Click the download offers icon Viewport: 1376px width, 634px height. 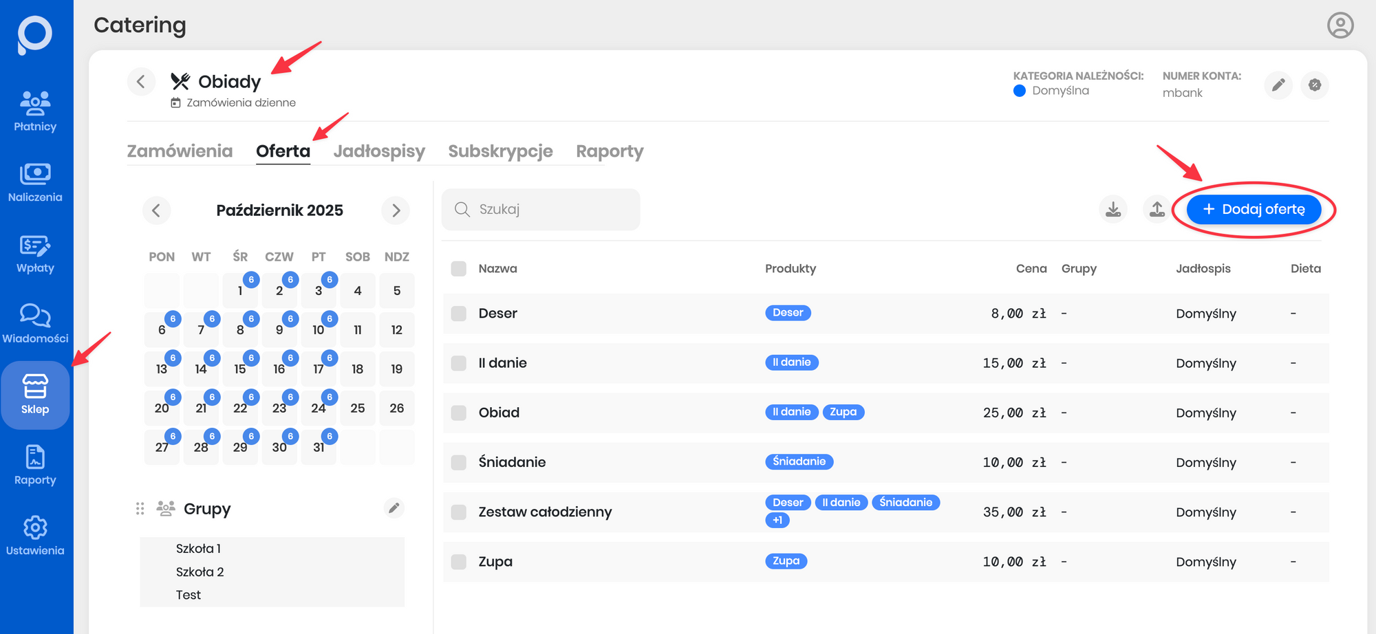(1113, 209)
